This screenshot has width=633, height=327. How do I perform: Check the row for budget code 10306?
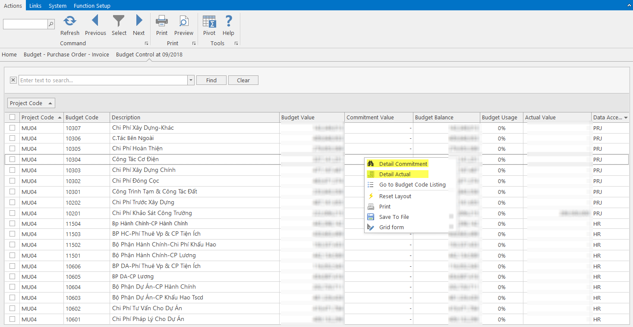12,138
